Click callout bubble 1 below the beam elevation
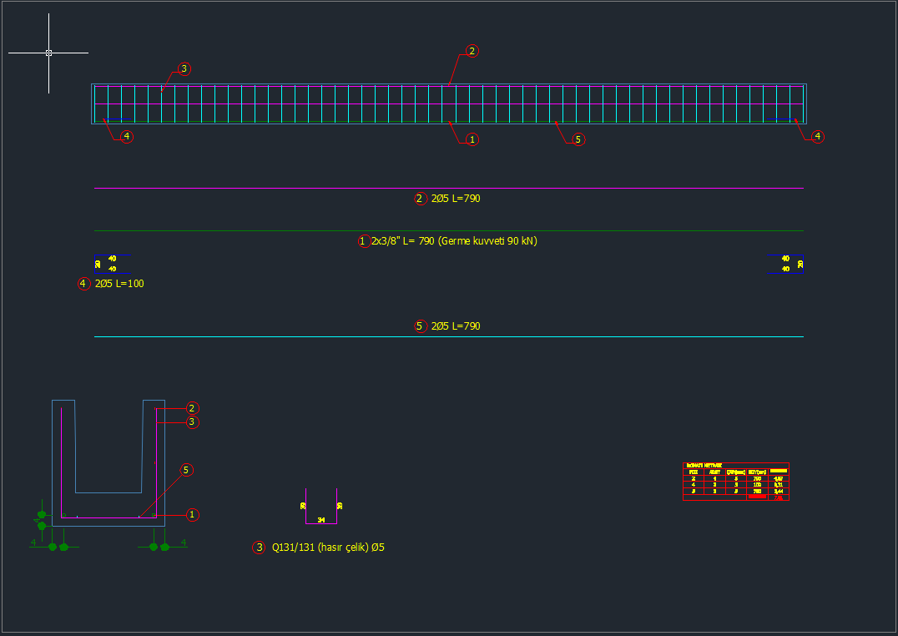The width and height of the screenshot is (898, 636). (x=472, y=139)
